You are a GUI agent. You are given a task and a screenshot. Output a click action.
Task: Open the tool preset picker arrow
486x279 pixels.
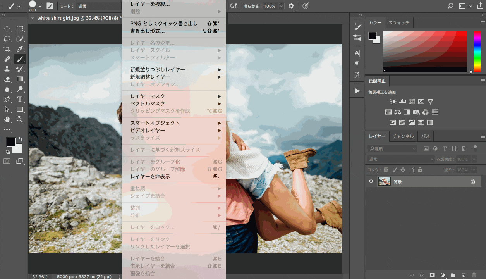point(19,6)
